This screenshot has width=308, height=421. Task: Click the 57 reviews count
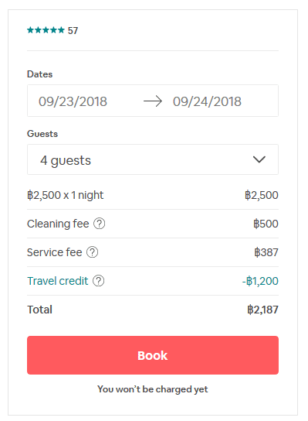coord(73,31)
